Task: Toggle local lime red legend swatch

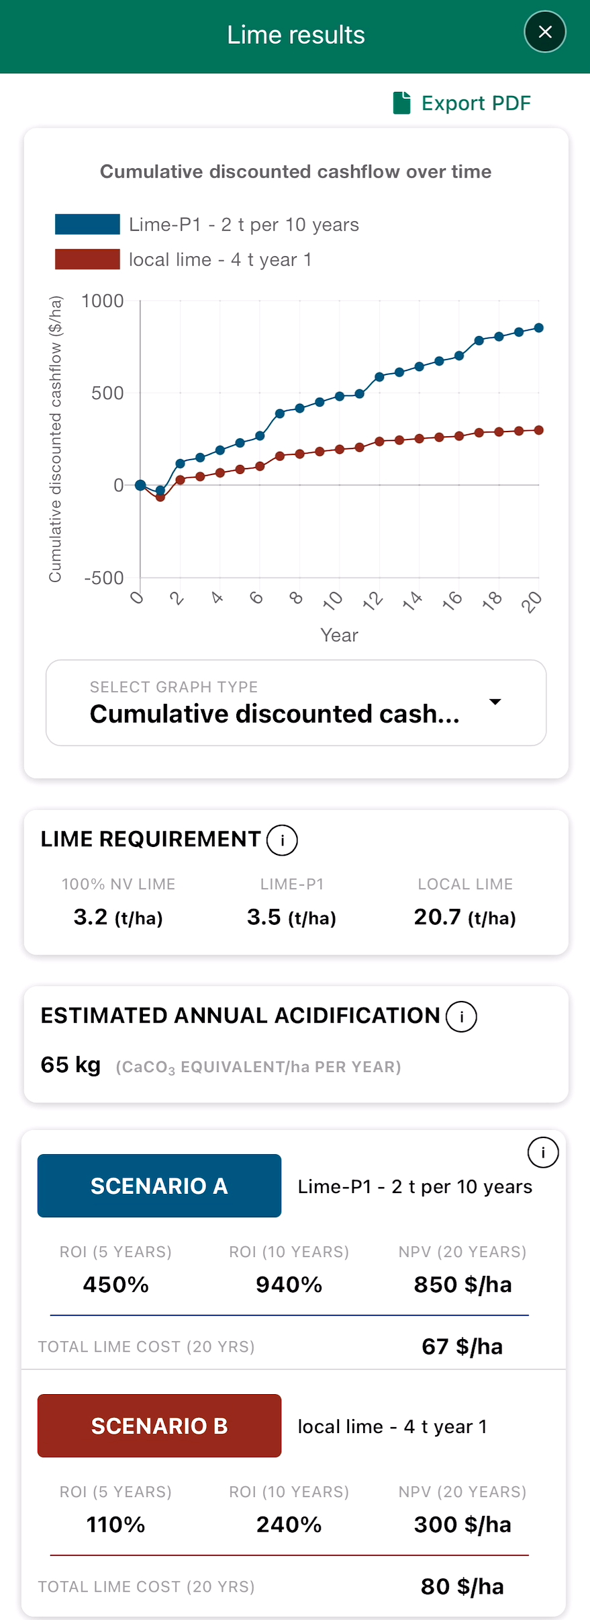Action: tap(87, 259)
